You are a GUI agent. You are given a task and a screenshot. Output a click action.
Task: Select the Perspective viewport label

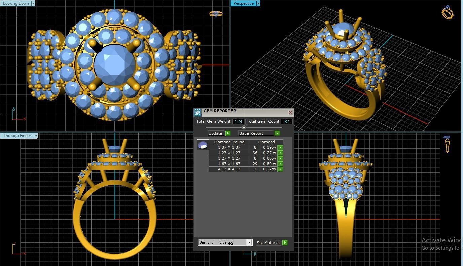tap(243, 3)
